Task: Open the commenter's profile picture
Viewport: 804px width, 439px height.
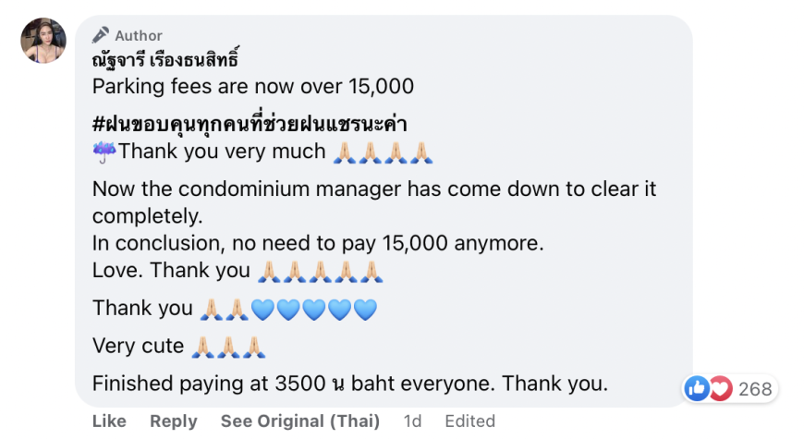Action: pos(43,40)
